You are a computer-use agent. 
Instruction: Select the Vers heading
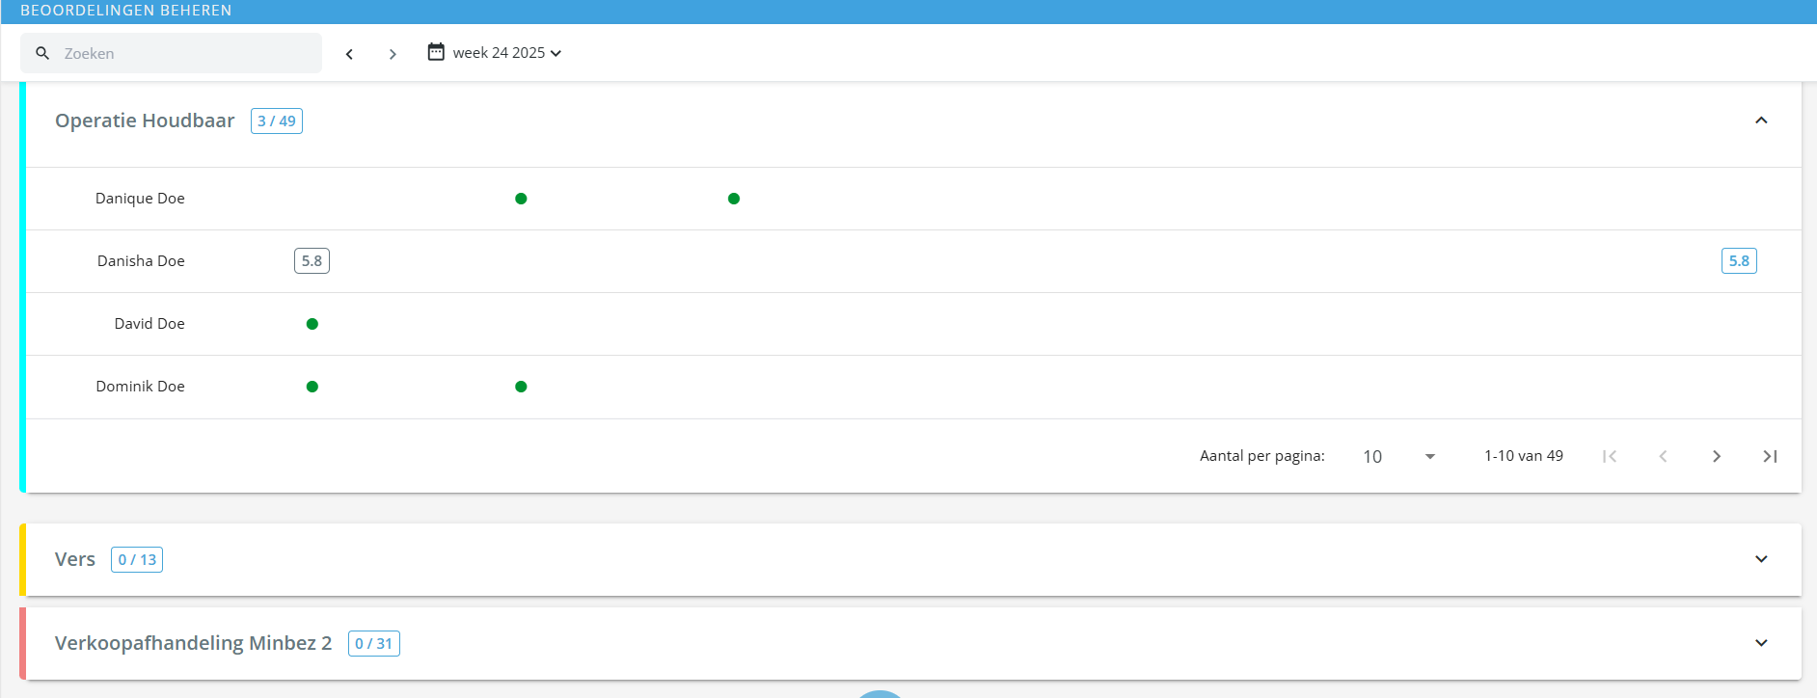coord(75,560)
